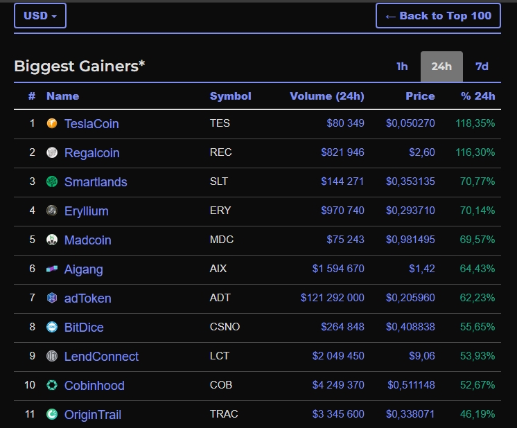The width and height of the screenshot is (517, 428).
Task: Click the Aigang logo icon
Action: 52,269
